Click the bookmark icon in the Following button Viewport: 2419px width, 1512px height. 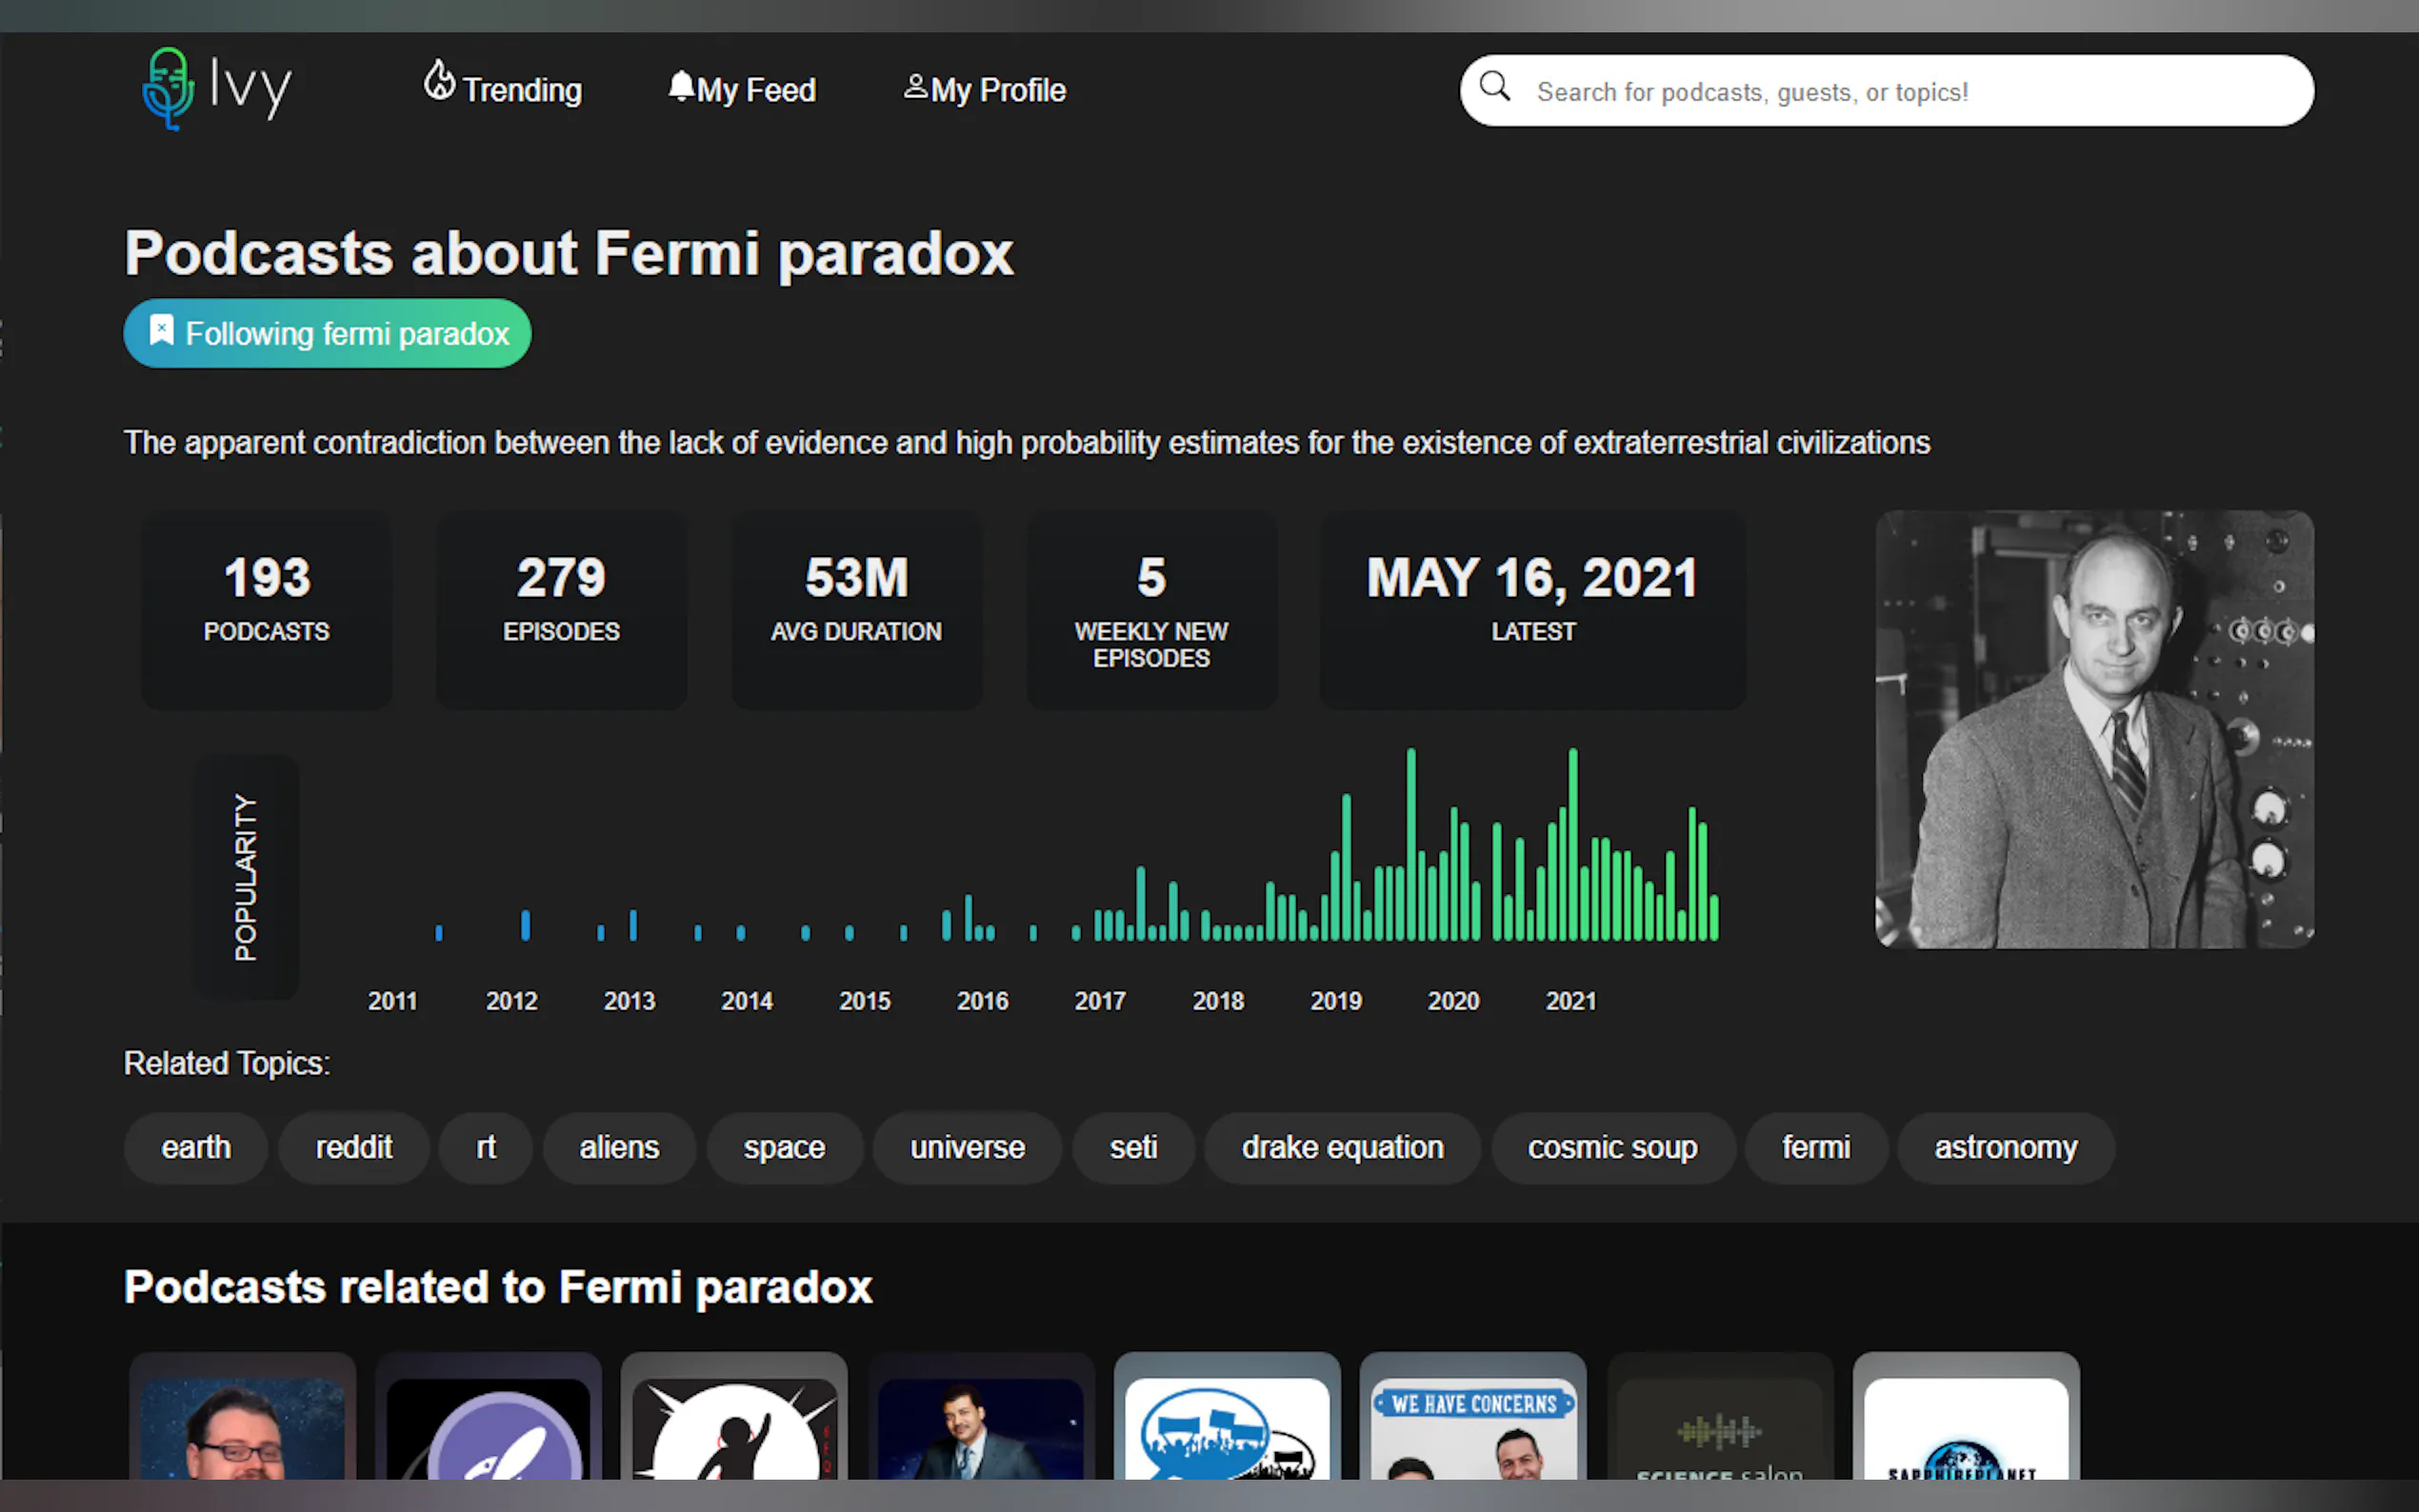tap(161, 331)
